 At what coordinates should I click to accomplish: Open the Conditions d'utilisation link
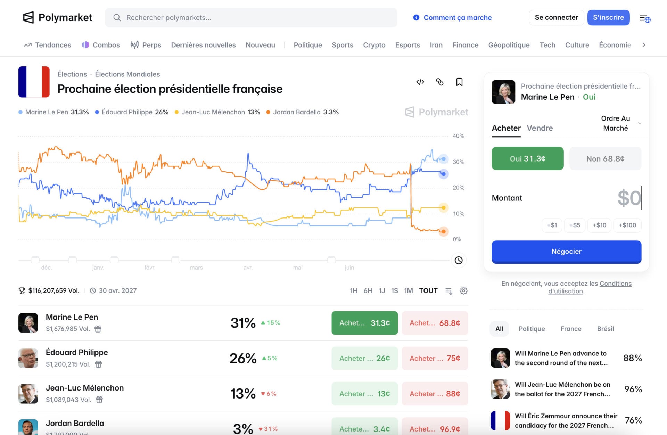(590, 287)
